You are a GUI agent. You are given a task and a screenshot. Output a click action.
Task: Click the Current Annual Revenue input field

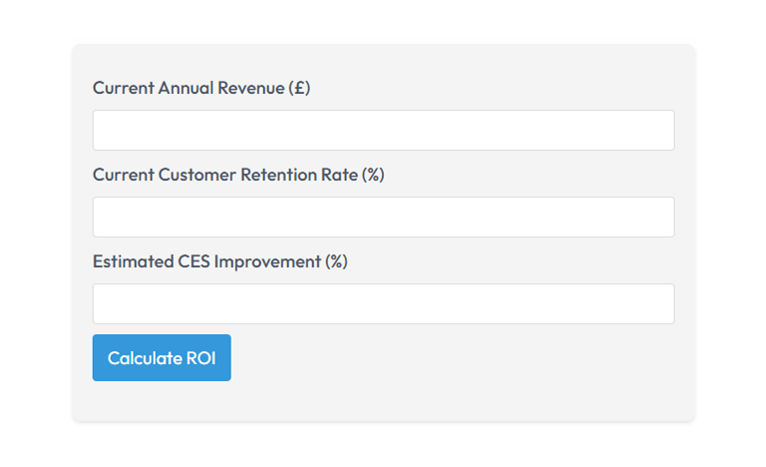click(x=383, y=130)
